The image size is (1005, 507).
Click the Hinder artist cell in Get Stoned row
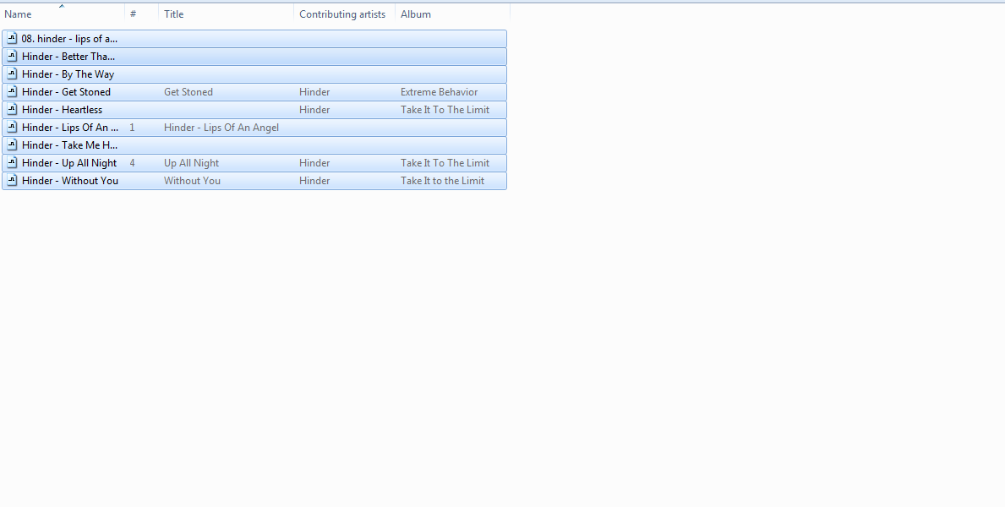coord(314,91)
